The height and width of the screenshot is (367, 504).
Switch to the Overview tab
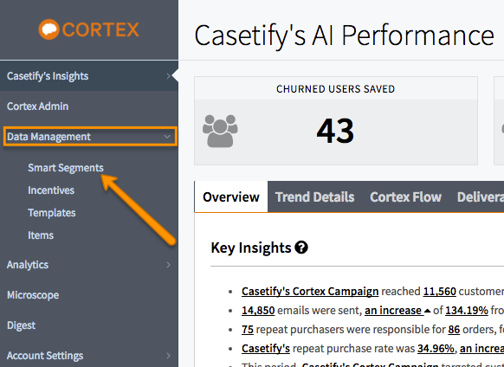click(231, 197)
